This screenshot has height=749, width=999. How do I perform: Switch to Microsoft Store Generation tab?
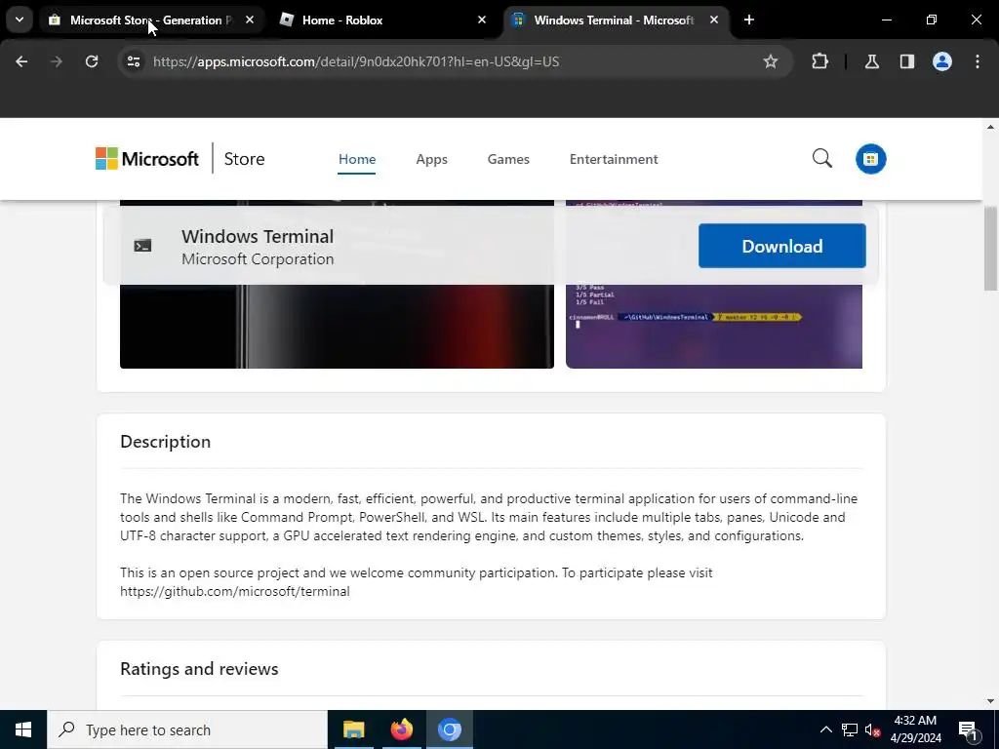click(x=151, y=20)
